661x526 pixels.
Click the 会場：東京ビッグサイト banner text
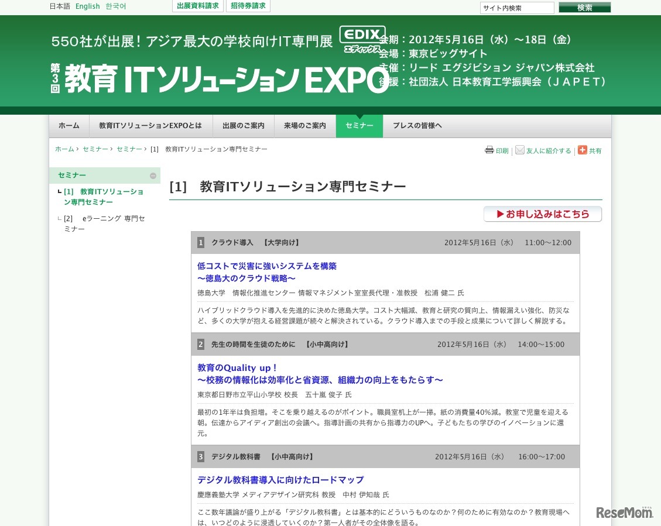tap(433, 53)
